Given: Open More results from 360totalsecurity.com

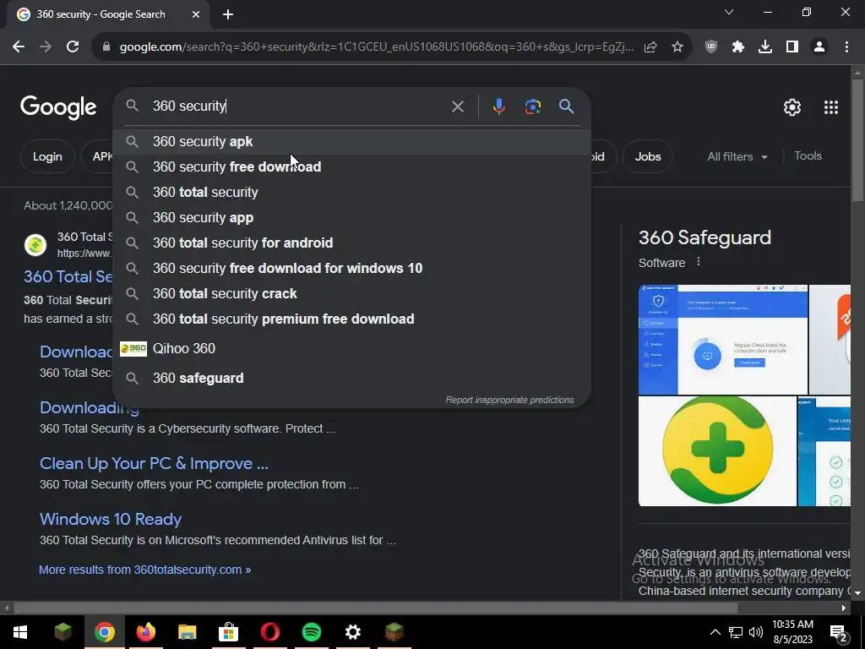Looking at the screenshot, I should (144, 570).
